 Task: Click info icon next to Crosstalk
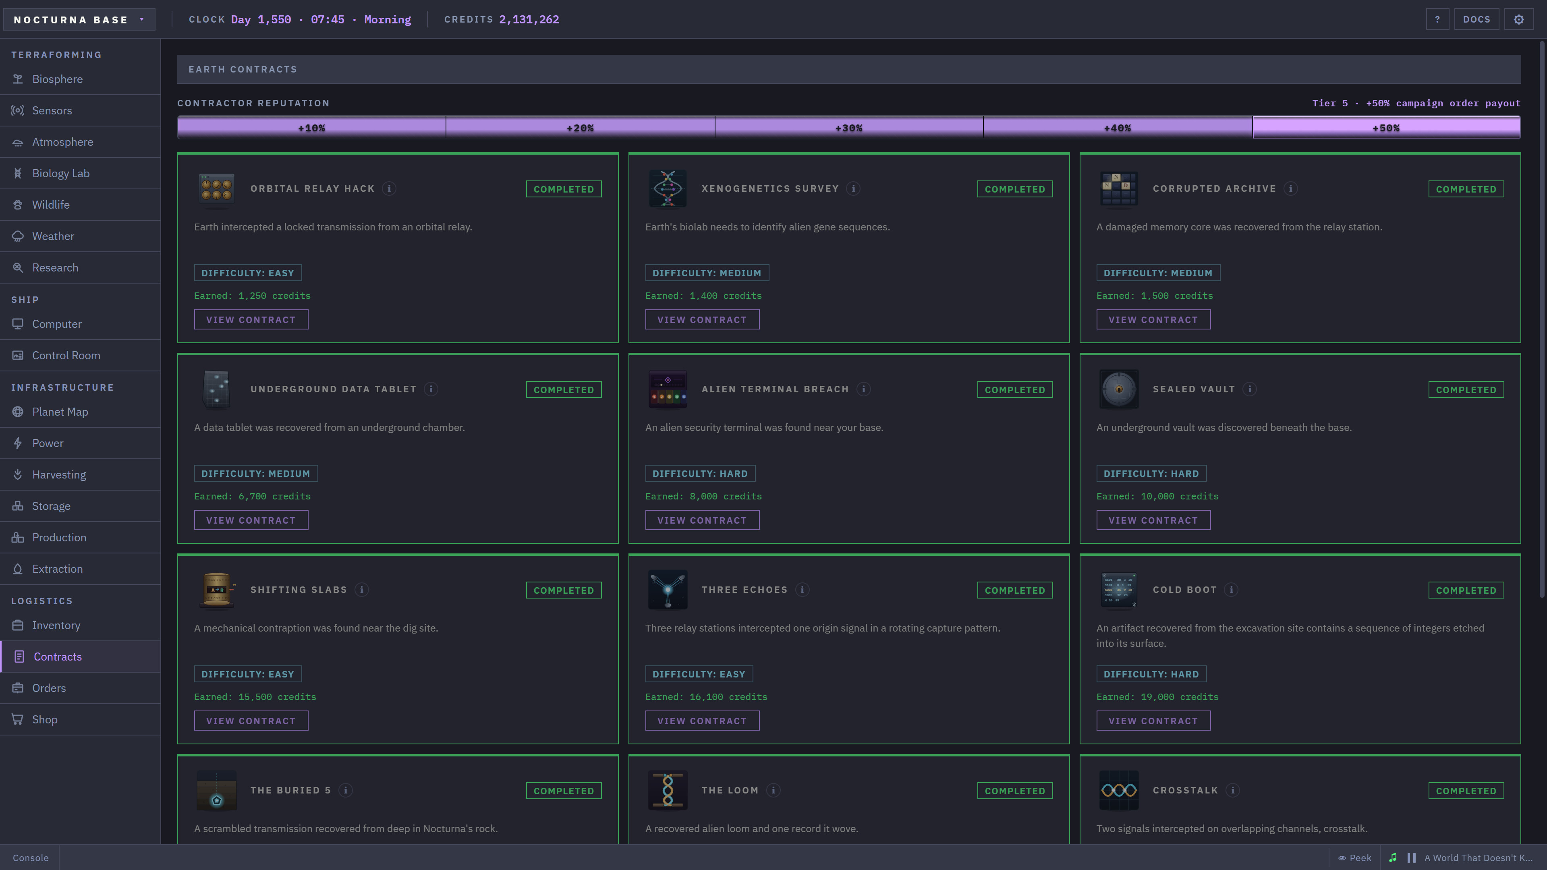click(x=1233, y=790)
